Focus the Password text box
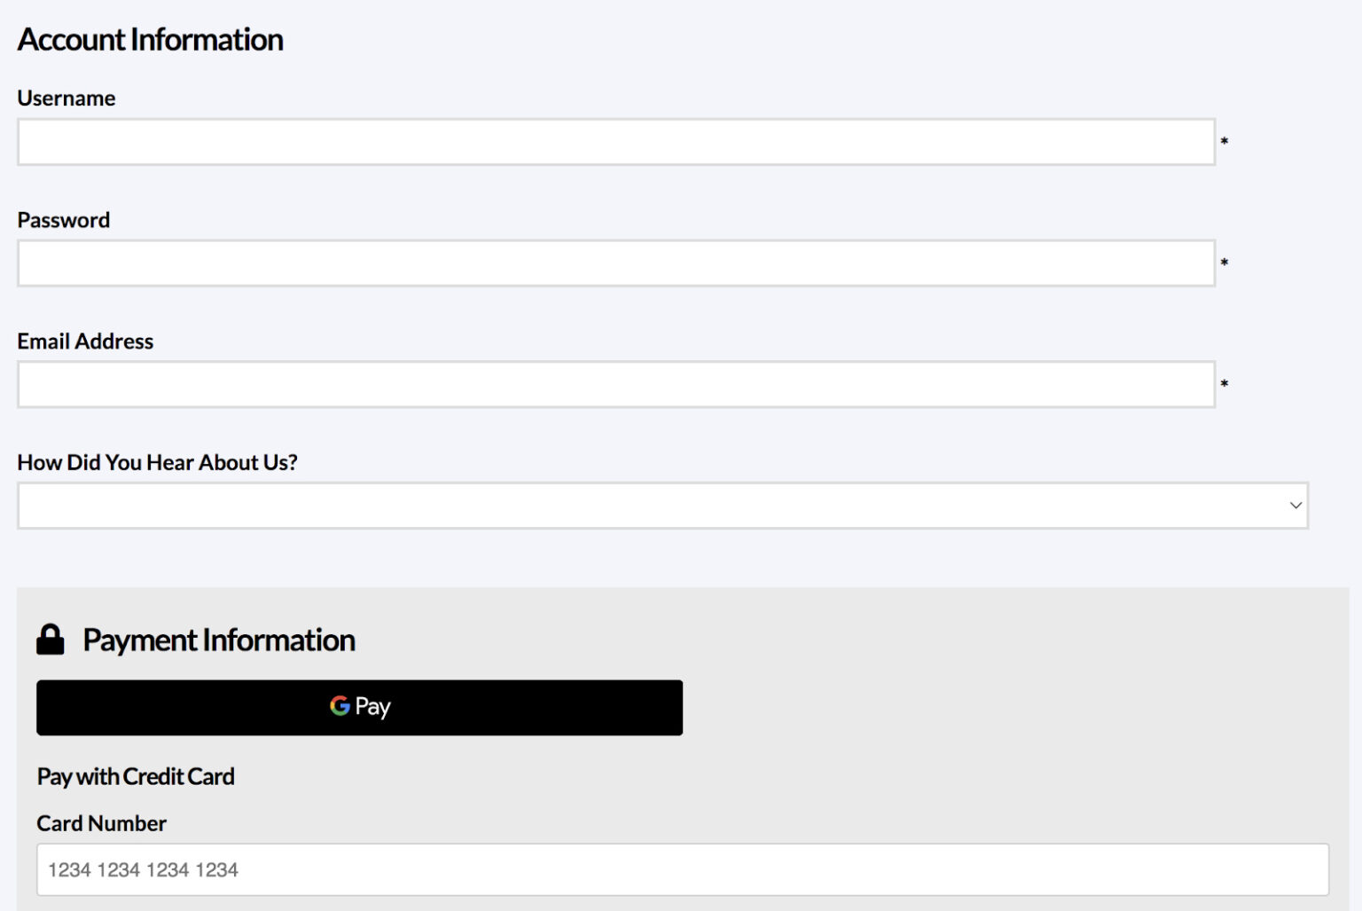 coord(615,263)
